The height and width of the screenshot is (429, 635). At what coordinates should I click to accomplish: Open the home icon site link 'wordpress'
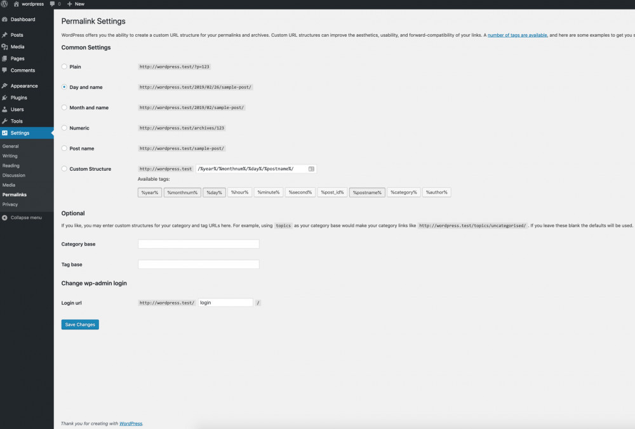[29, 4]
